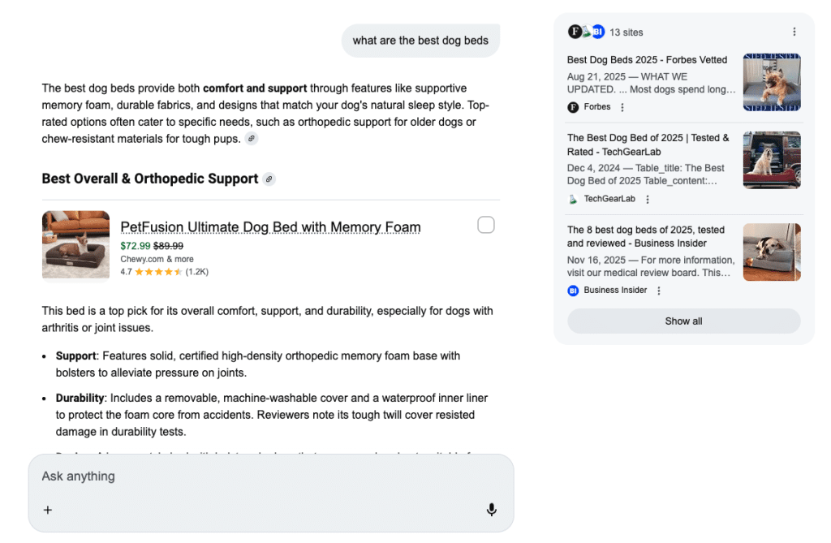Toggle the save checkbox next to the PetFusion bed
This screenshot has width=831, height=543.
485,225
